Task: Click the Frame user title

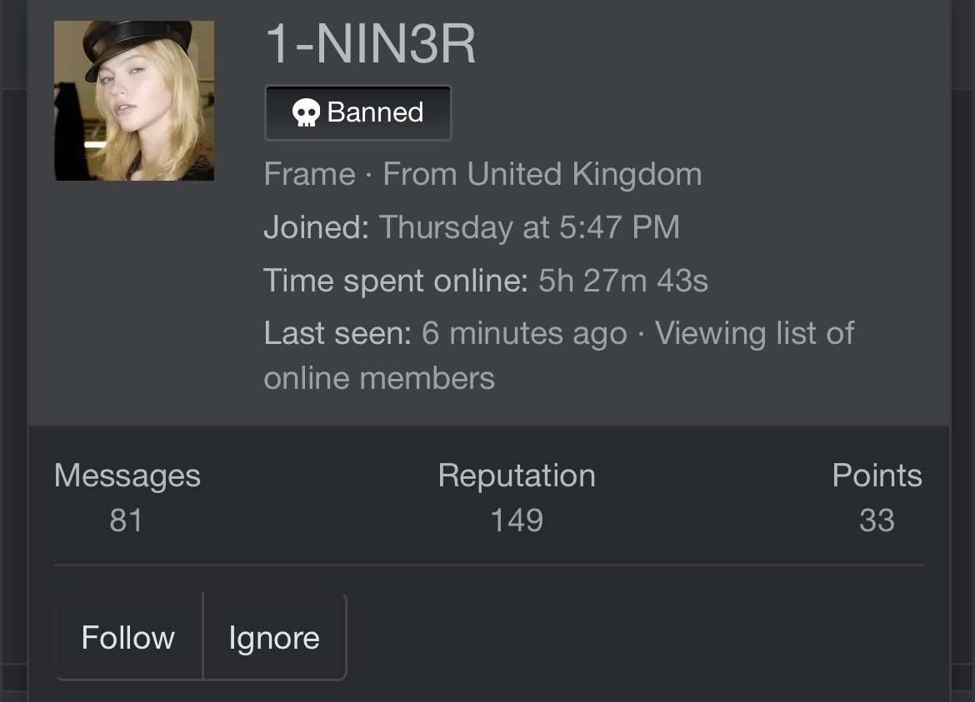Action: tap(309, 174)
